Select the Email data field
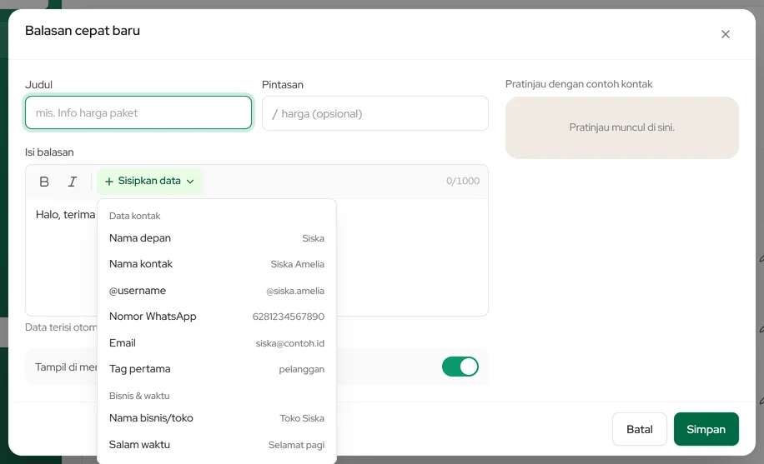The image size is (764, 464). pyautogui.click(x=217, y=342)
